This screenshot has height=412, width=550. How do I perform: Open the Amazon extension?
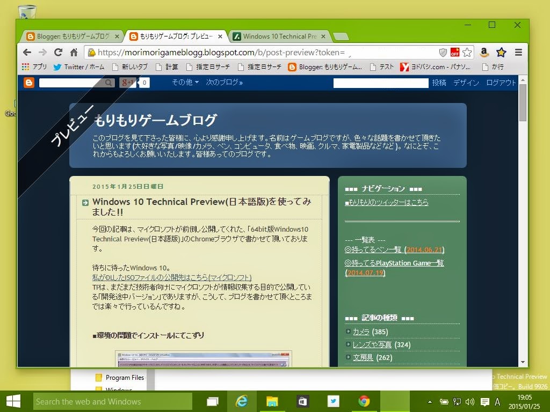[484, 53]
